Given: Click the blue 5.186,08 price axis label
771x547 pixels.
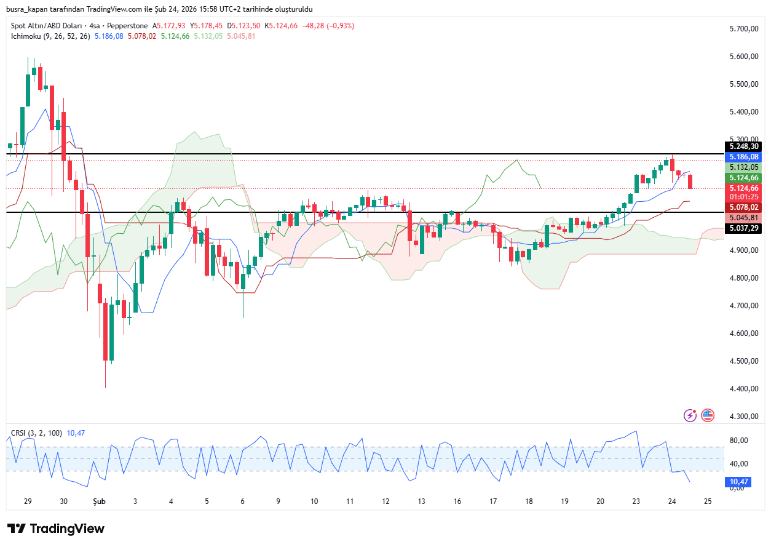Looking at the screenshot, I should (x=744, y=158).
